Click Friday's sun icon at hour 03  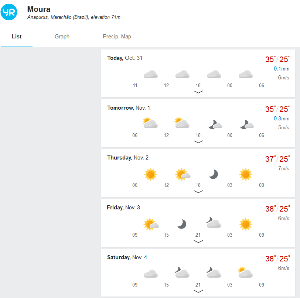[245, 224]
